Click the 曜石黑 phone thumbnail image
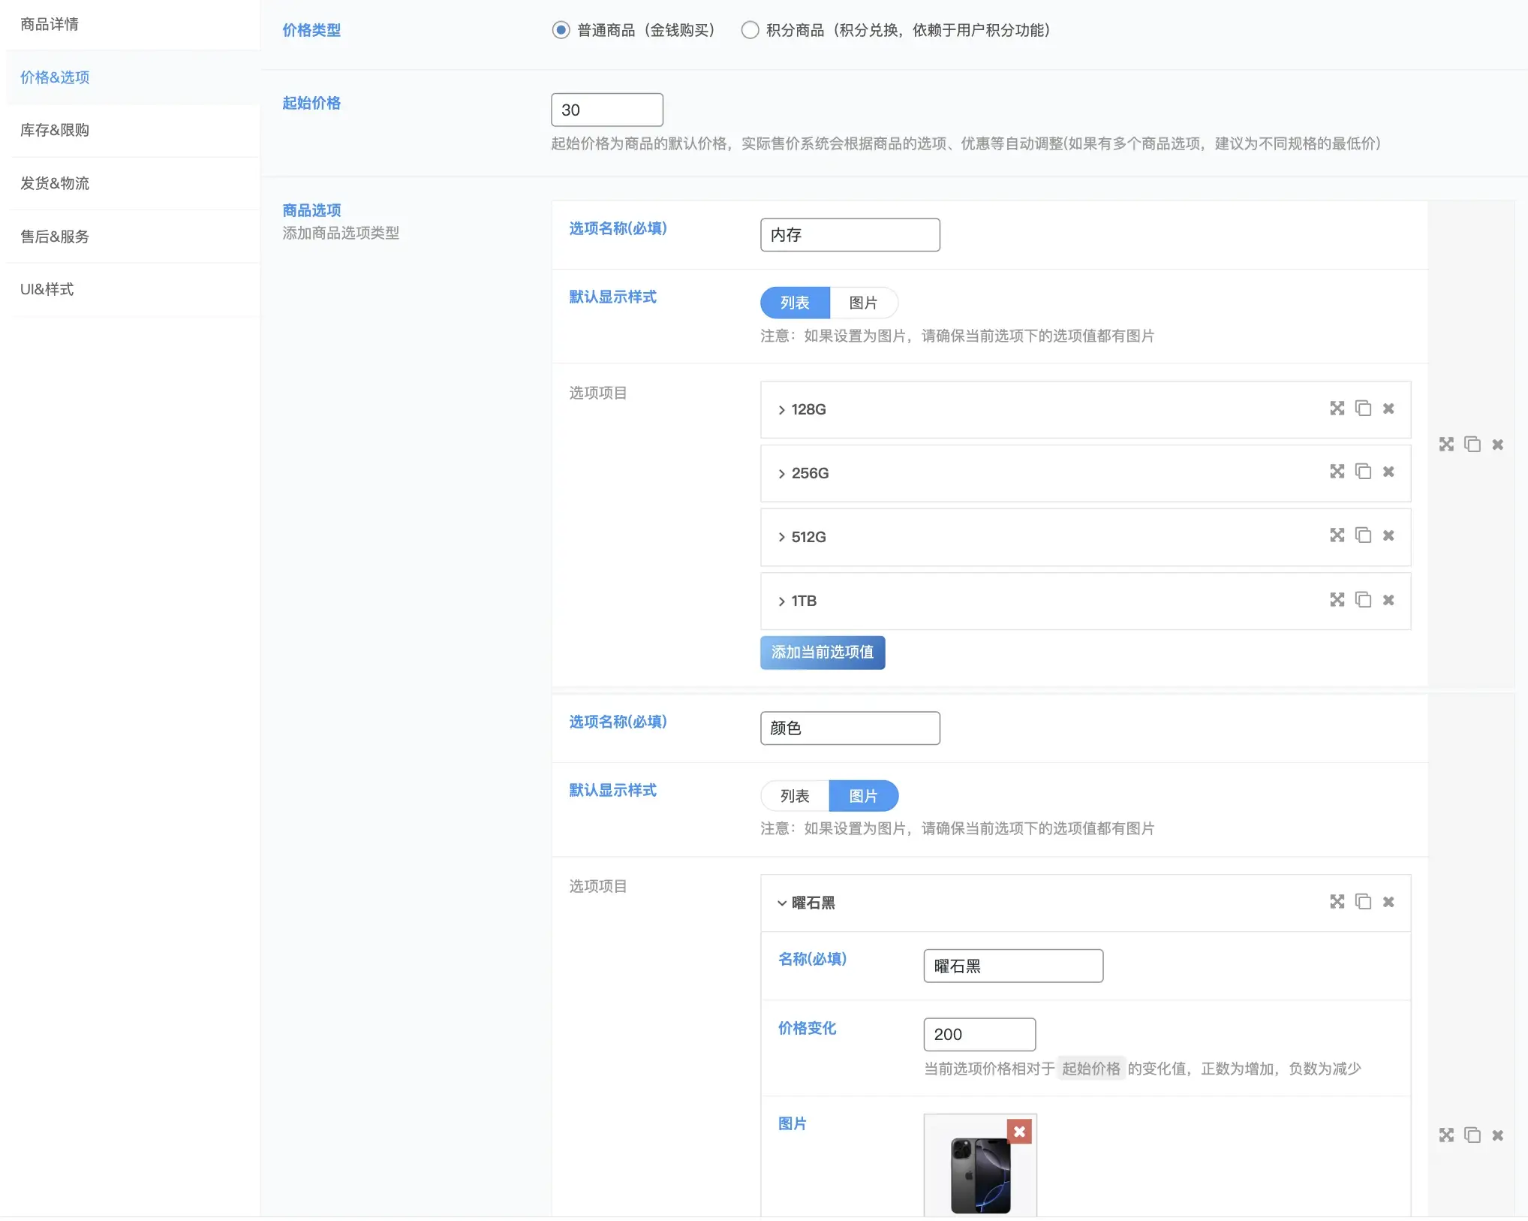The image size is (1528, 1221). (979, 1175)
